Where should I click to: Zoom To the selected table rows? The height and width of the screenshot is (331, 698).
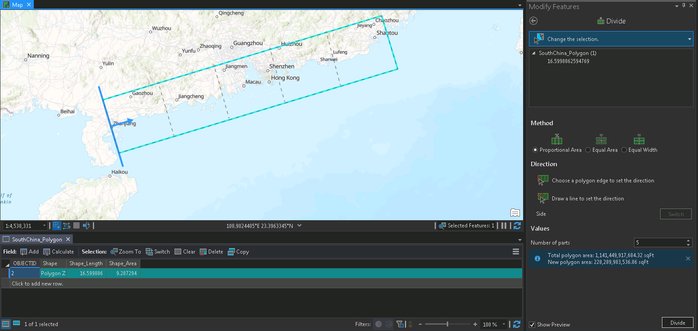126,252
